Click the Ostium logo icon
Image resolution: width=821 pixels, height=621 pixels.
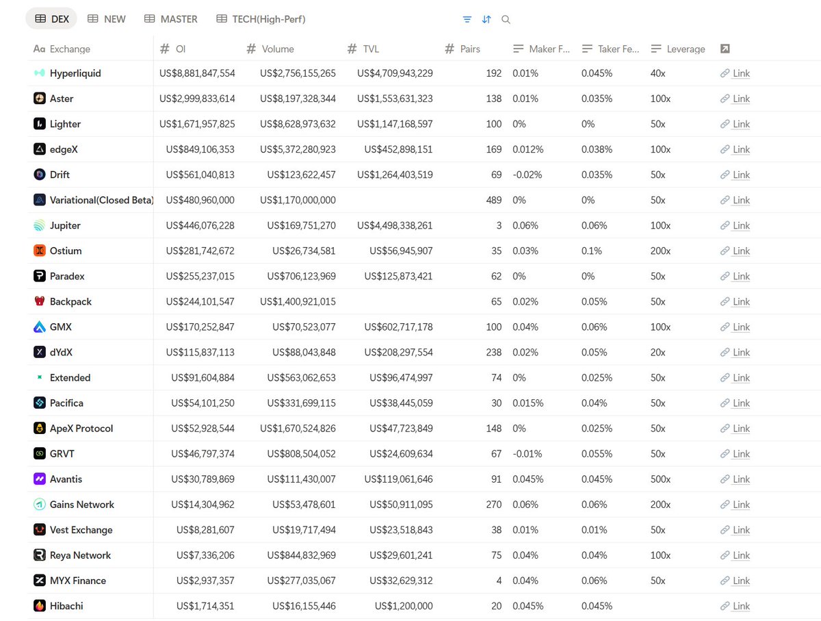[40, 251]
